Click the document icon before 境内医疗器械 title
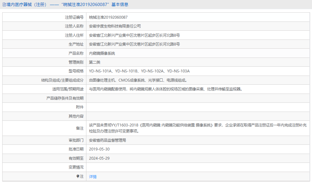 click(4, 4)
